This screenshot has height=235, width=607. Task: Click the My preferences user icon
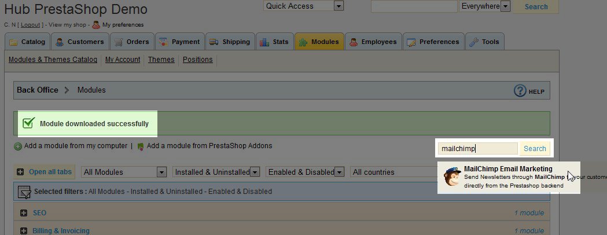(96, 25)
